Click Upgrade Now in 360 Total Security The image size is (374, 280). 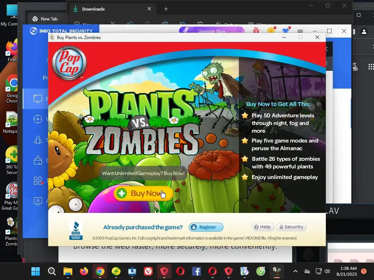click(x=211, y=31)
